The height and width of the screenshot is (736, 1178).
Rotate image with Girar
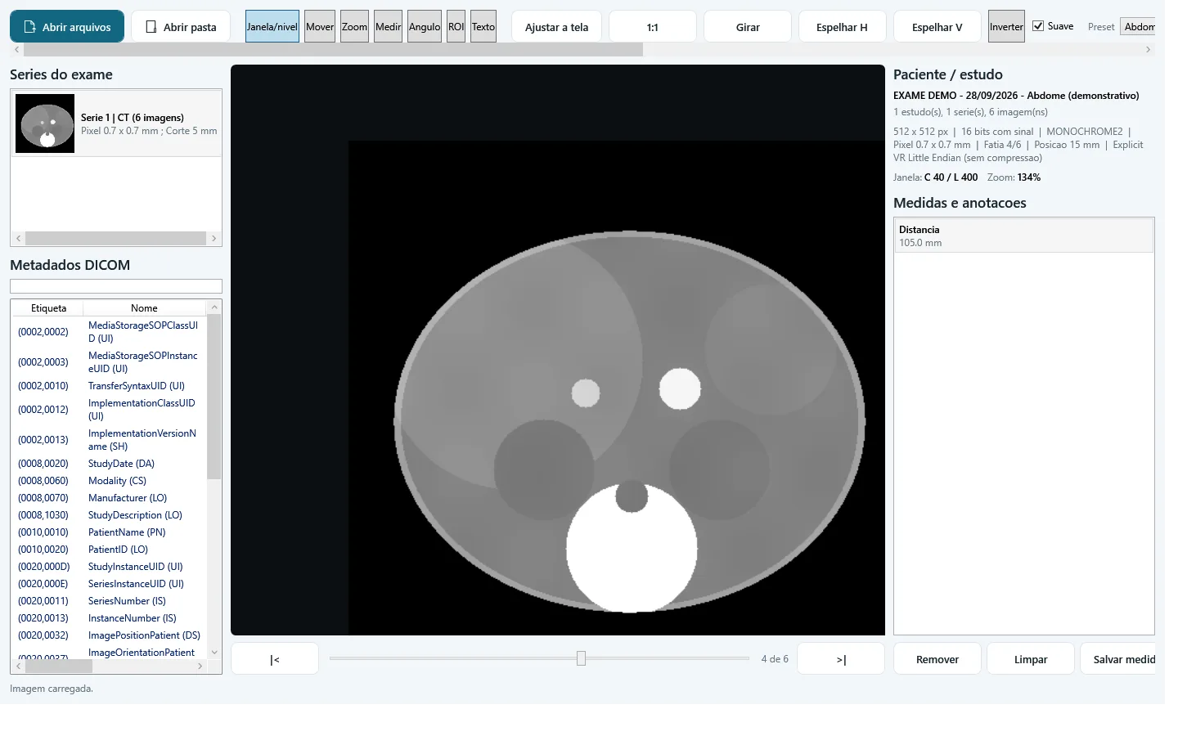coord(748,27)
